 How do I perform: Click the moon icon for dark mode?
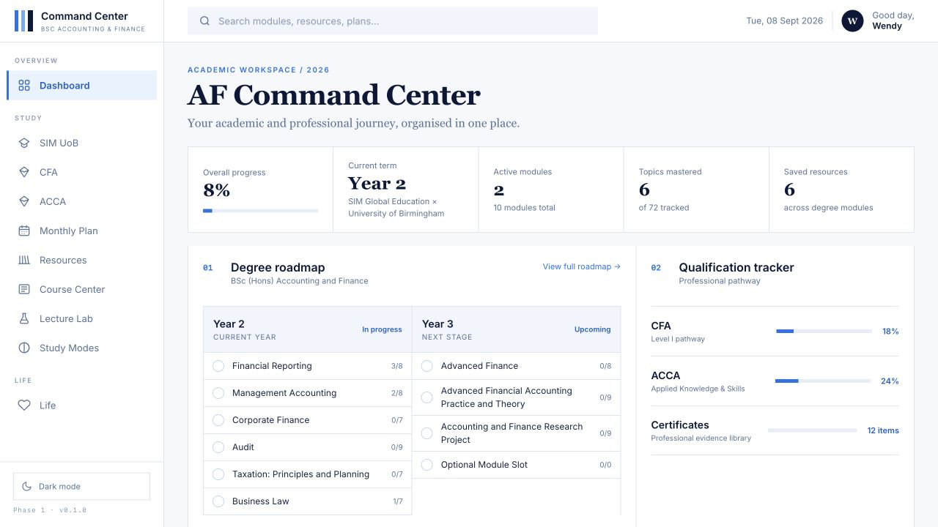coord(27,486)
